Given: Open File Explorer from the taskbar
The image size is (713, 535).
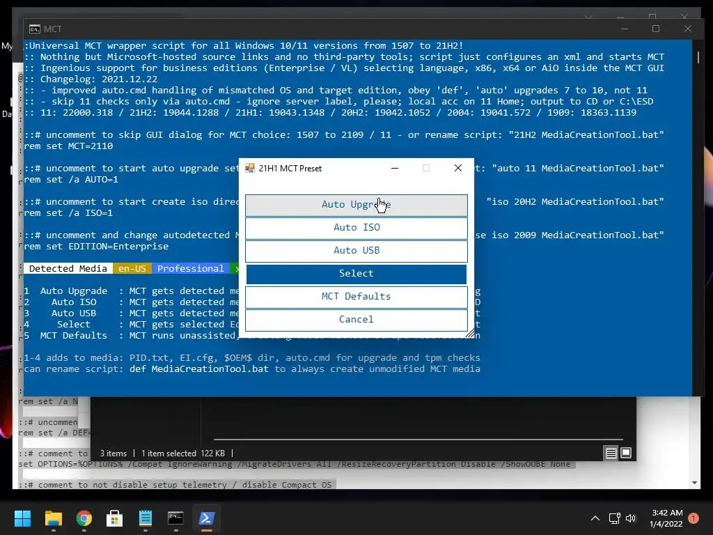Looking at the screenshot, I should (x=53, y=518).
